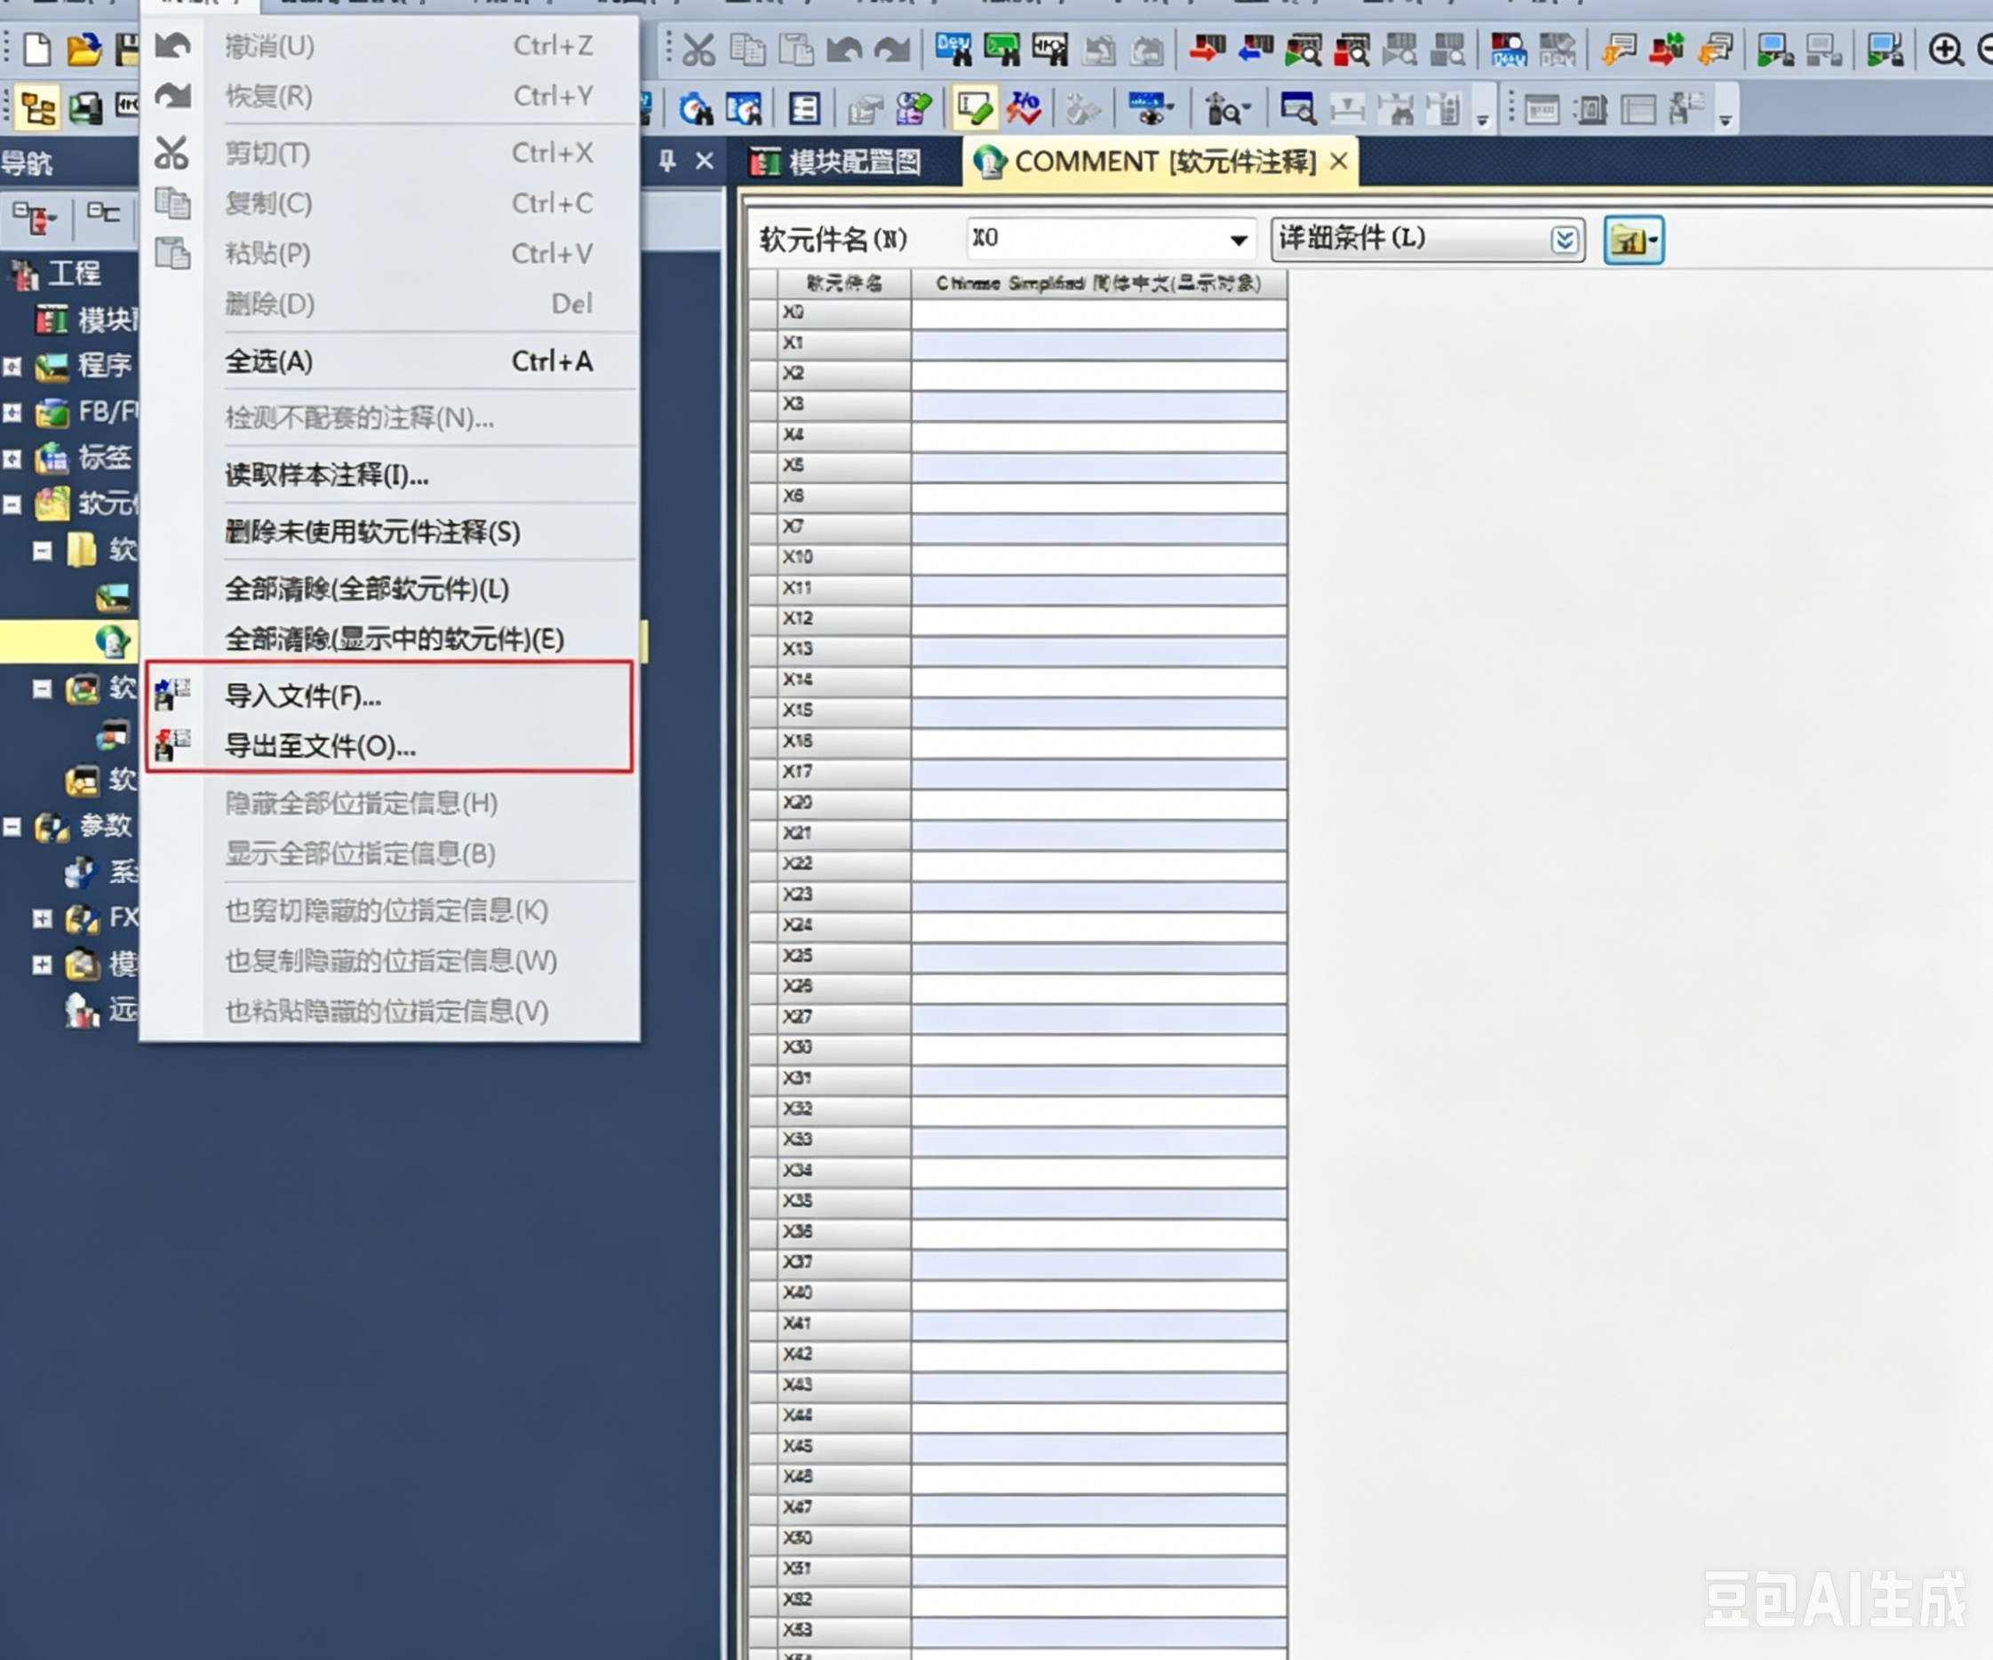The height and width of the screenshot is (1660, 1993).
Task: Expand the FB/FUN tree node
Action: [x=12, y=412]
